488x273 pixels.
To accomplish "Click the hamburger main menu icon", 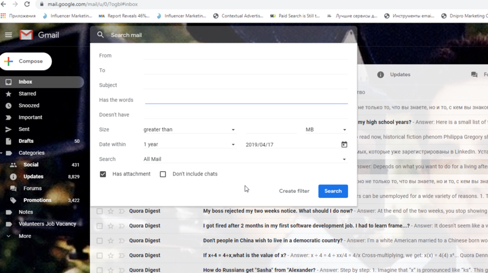I will click(x=8, y=35).
